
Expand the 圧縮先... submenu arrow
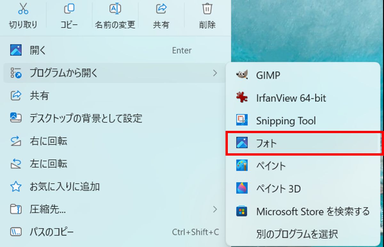pyautogui.click(x=215, y=210)
